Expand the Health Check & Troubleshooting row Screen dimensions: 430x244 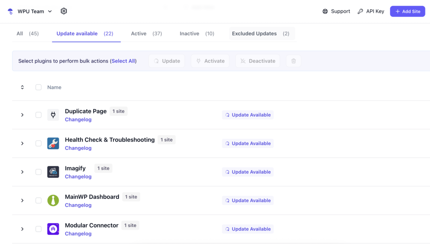pos(22,143)
